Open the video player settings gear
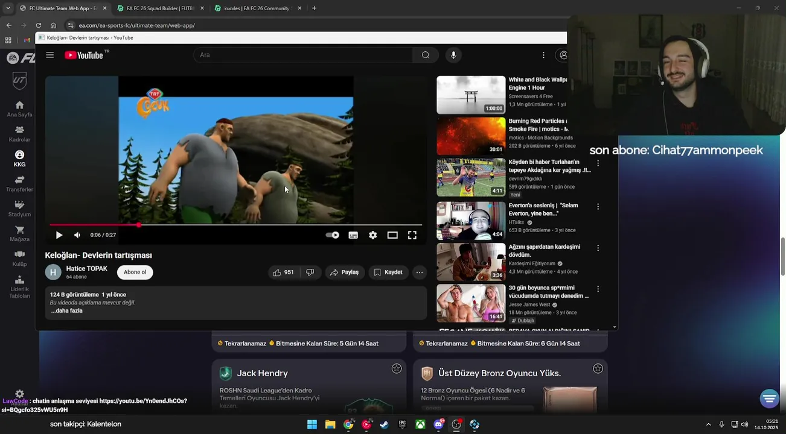Image resolution: width=786 pixels, height=434 pixels. (373, 235)
